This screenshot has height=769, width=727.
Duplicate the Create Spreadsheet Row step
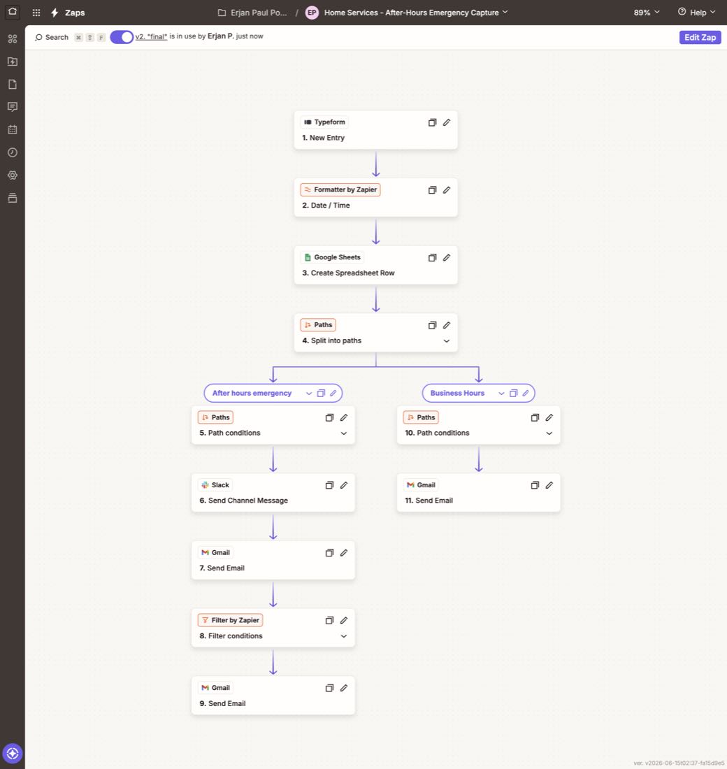pos(432,258)
